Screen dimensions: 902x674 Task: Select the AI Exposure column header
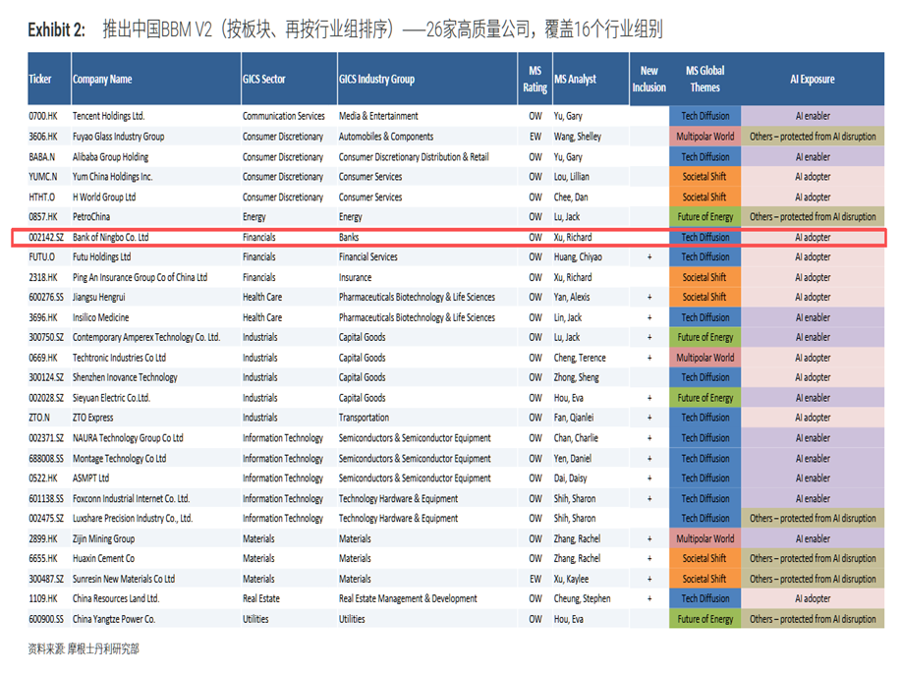coord(812,80)
